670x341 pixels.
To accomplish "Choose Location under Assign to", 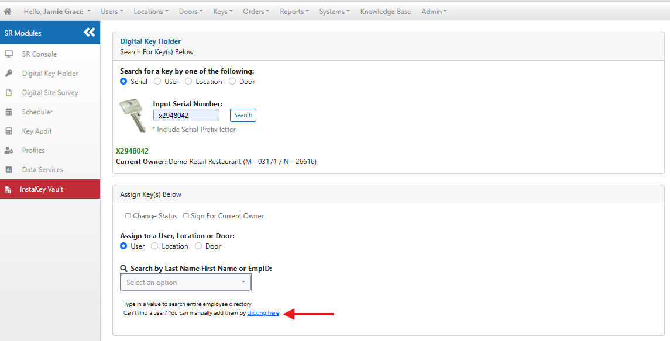I will [x=154, y=246].
